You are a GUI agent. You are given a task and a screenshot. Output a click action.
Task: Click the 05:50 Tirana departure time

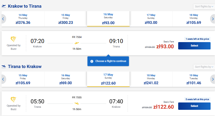point(37,102)
